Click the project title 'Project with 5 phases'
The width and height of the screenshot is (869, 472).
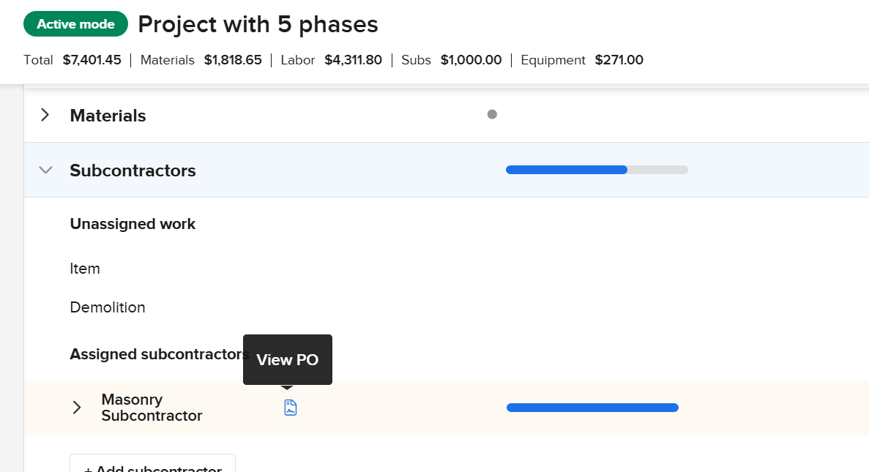258,25
